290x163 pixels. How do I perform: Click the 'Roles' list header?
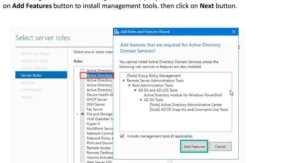(x=78, y=61)
